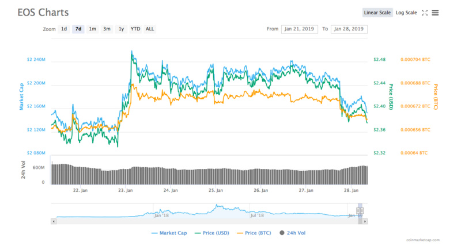This screenshot has height=247, width=461.
Task: Click the 27. Jan axis label
Action: tap(306, 191)
